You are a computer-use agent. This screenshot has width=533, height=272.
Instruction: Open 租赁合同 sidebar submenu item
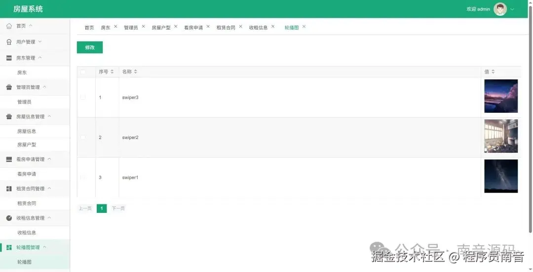[x=35, y=204]
